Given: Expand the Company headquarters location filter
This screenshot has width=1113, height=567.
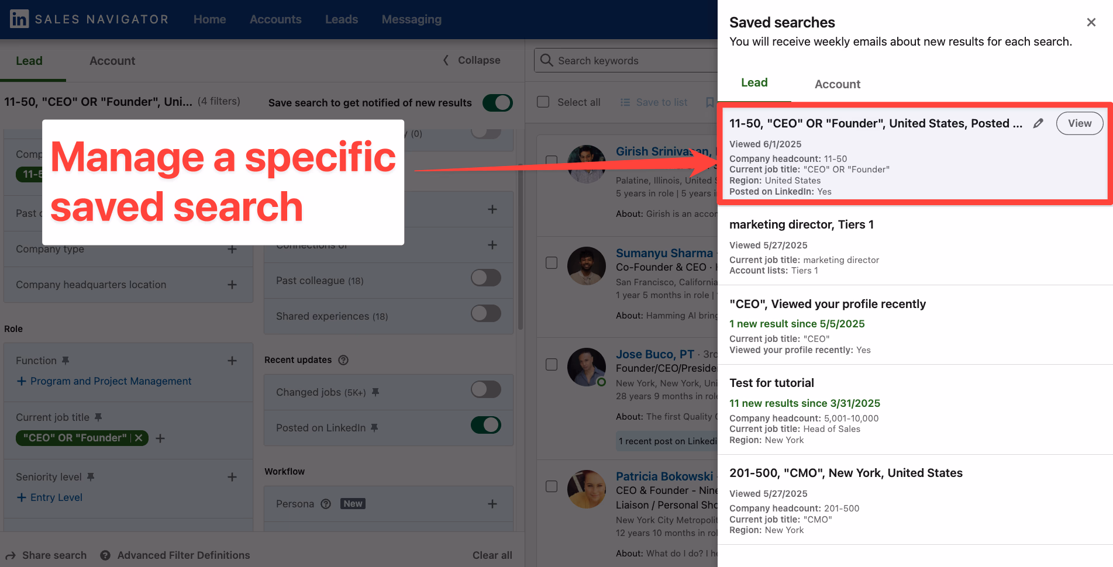Looking at the screenshot, I should pyautogui.click(x=232, y=285).
